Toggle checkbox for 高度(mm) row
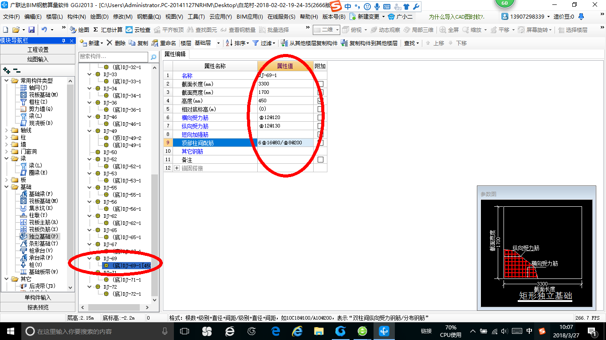 tap(320, 100)
